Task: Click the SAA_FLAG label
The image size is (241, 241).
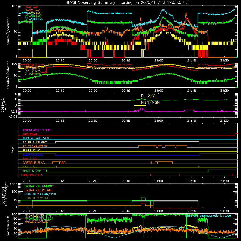Action: click(30, 158)
